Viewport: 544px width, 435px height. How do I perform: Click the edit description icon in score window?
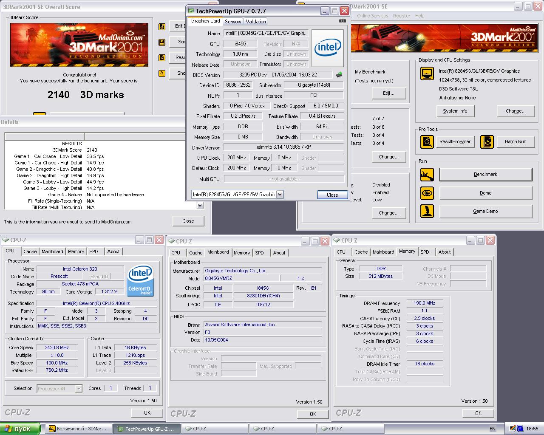coord(162,27)
